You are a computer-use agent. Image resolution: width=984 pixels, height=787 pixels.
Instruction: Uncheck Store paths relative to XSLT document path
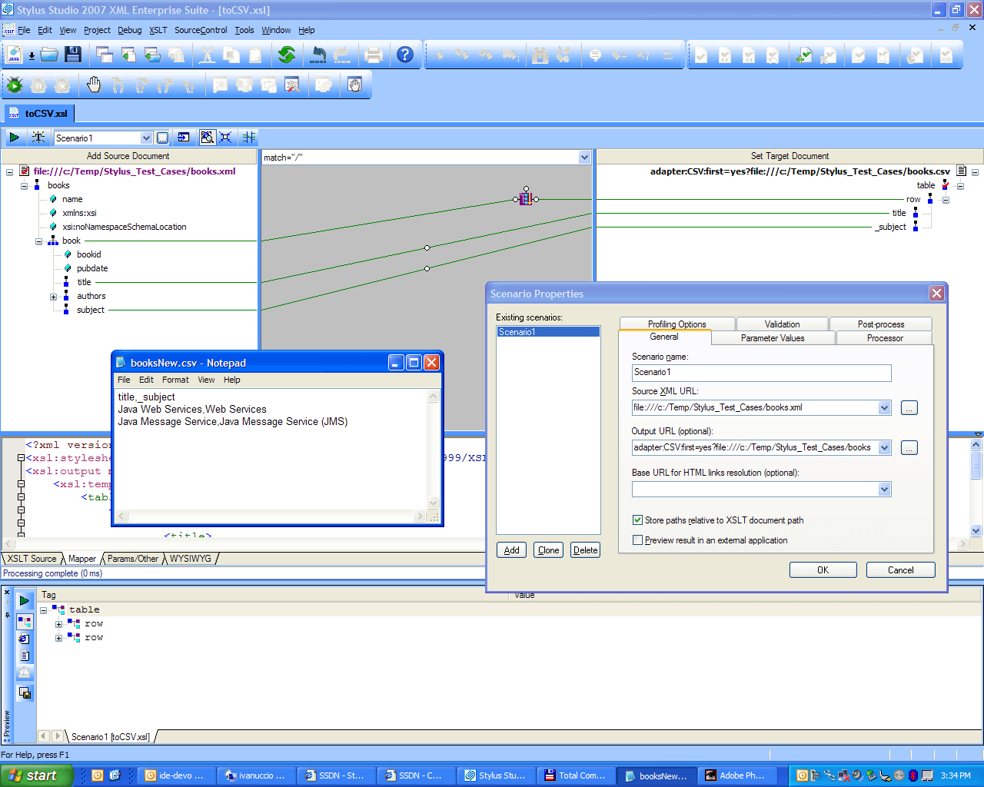(637, 520)
